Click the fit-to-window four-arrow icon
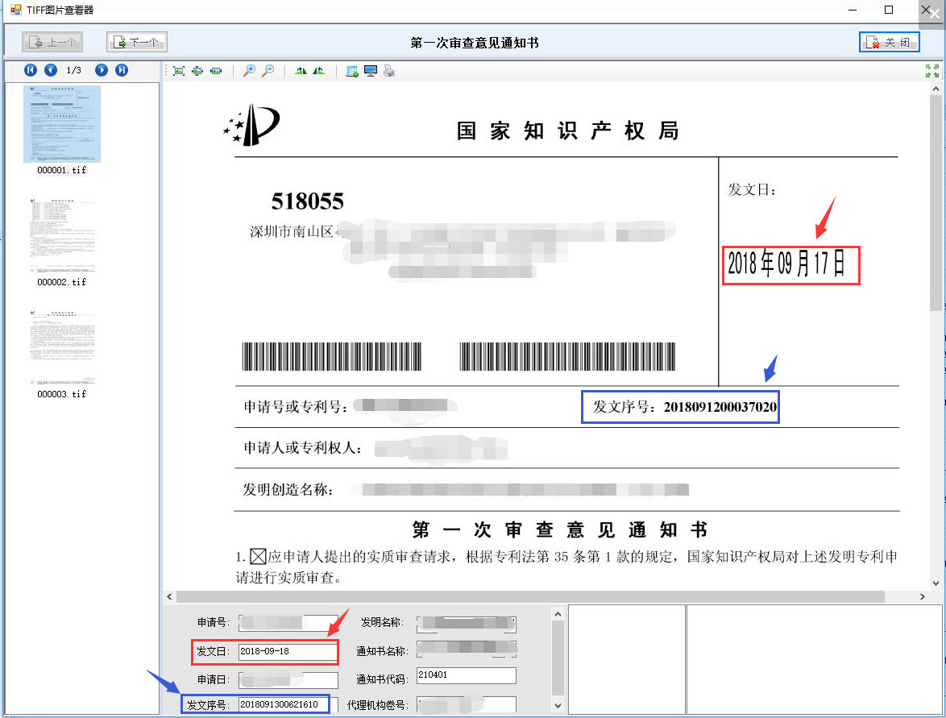Viewport: 946px width, 718px height. [197, 71]
